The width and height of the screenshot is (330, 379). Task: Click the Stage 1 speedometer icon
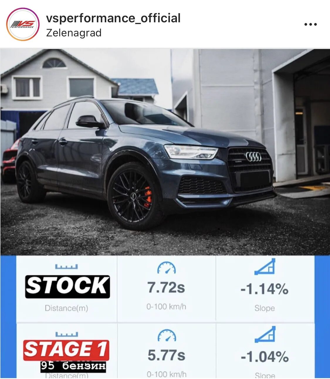167,335
